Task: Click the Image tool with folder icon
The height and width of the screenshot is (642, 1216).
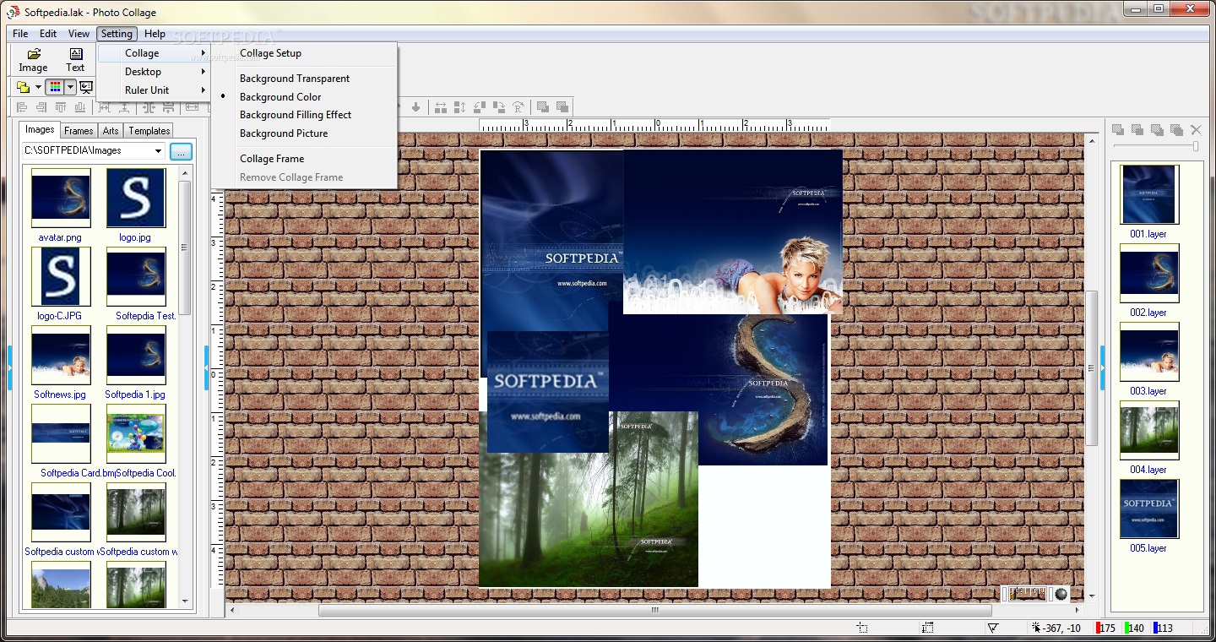Action: click(x=34, y=60)
